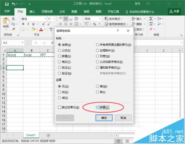Click the new sheet plus icon
This screenshot has height=144, width=185.
[x=48, y=136]
